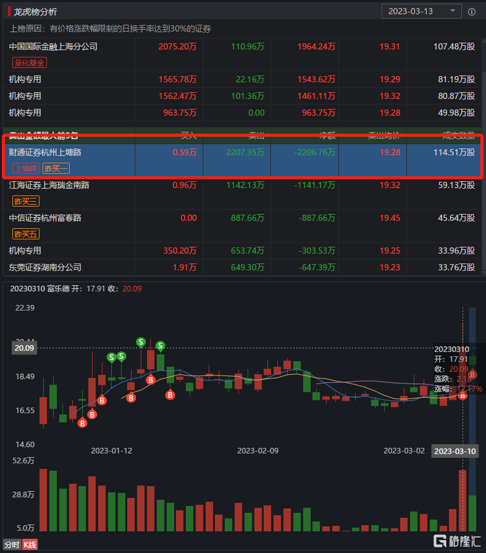The image size is (486, 553).
Task: Click the 上榜原因 description text
Action: click(111, 29)
